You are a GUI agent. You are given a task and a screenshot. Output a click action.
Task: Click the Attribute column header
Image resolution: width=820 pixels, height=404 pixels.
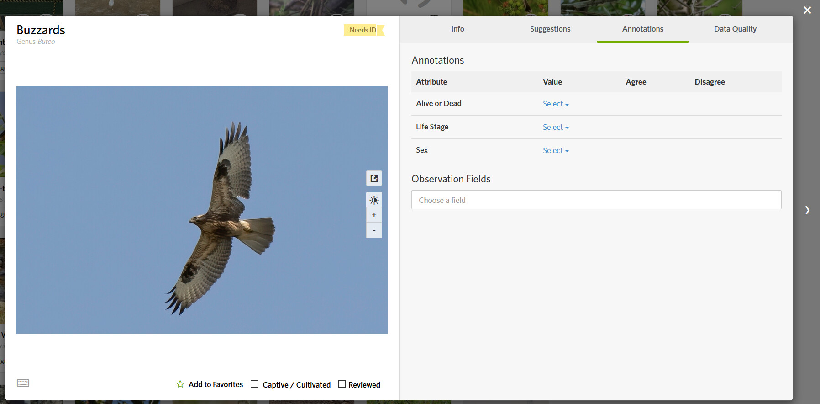click(x=431, y=82)
